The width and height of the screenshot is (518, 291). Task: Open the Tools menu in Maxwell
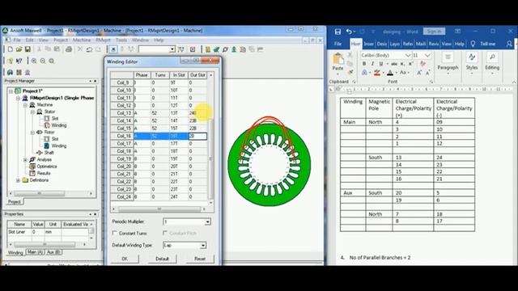pos(121,40)
